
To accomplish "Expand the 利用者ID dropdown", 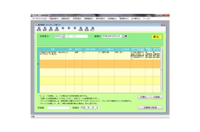I will tap(63, 36).
